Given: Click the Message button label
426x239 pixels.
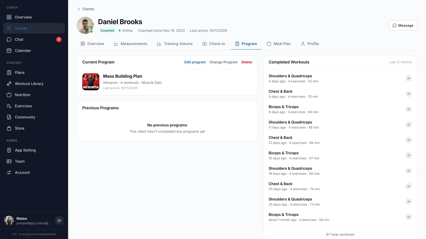Looking at the screenshot, I should click(406, 25).
